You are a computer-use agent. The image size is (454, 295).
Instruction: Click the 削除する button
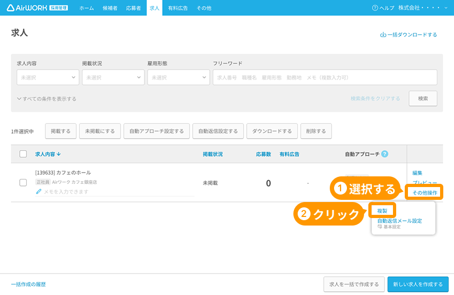tap(316, 131)
